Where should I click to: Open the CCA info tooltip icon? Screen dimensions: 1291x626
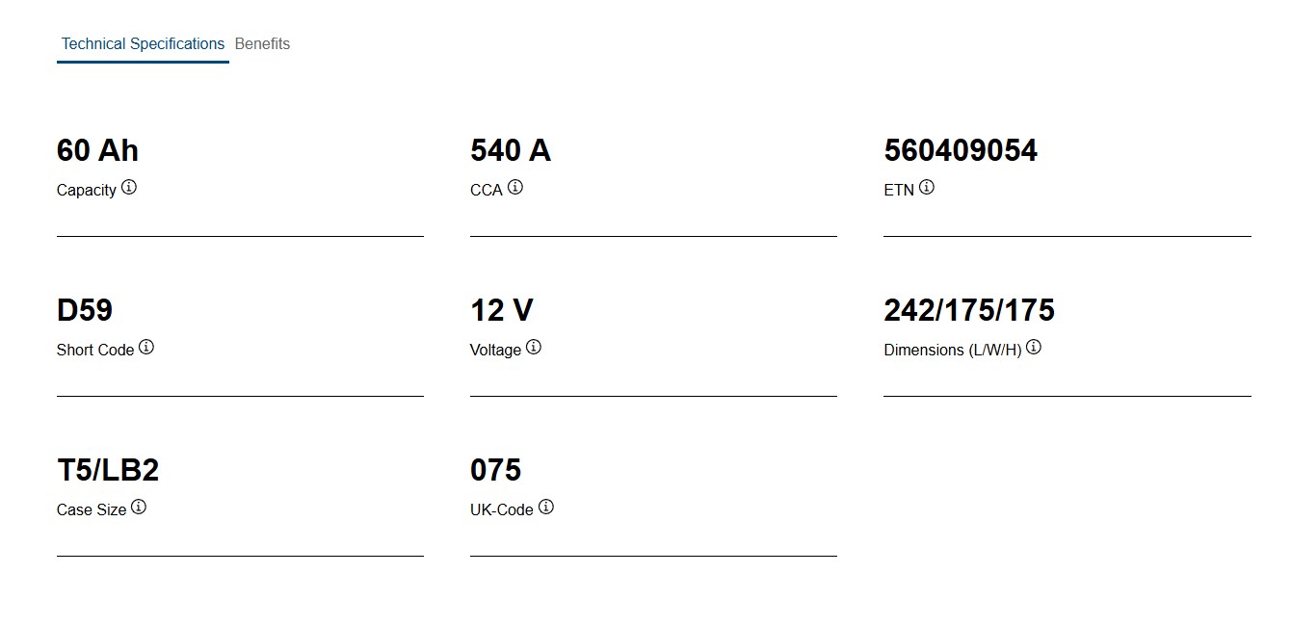(x=515, y=187)
